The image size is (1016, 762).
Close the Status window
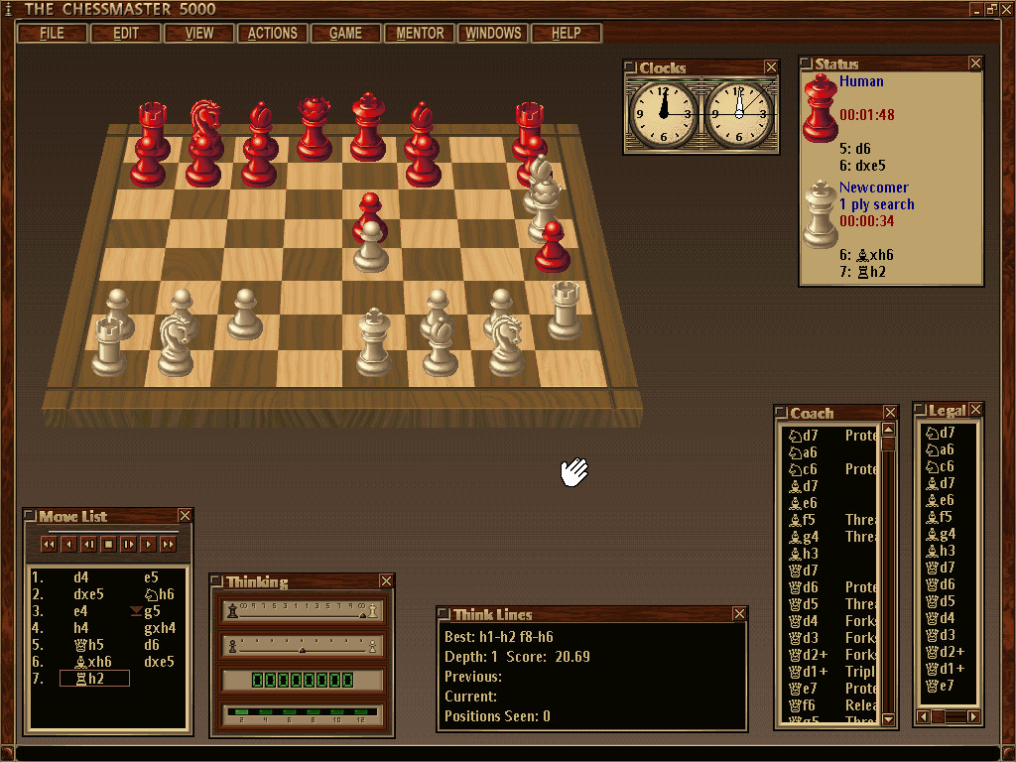click(975, 63)
